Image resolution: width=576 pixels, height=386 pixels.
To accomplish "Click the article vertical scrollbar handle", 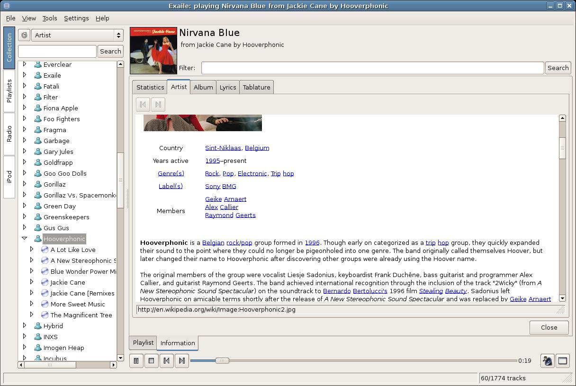I will tap(562, 148).
